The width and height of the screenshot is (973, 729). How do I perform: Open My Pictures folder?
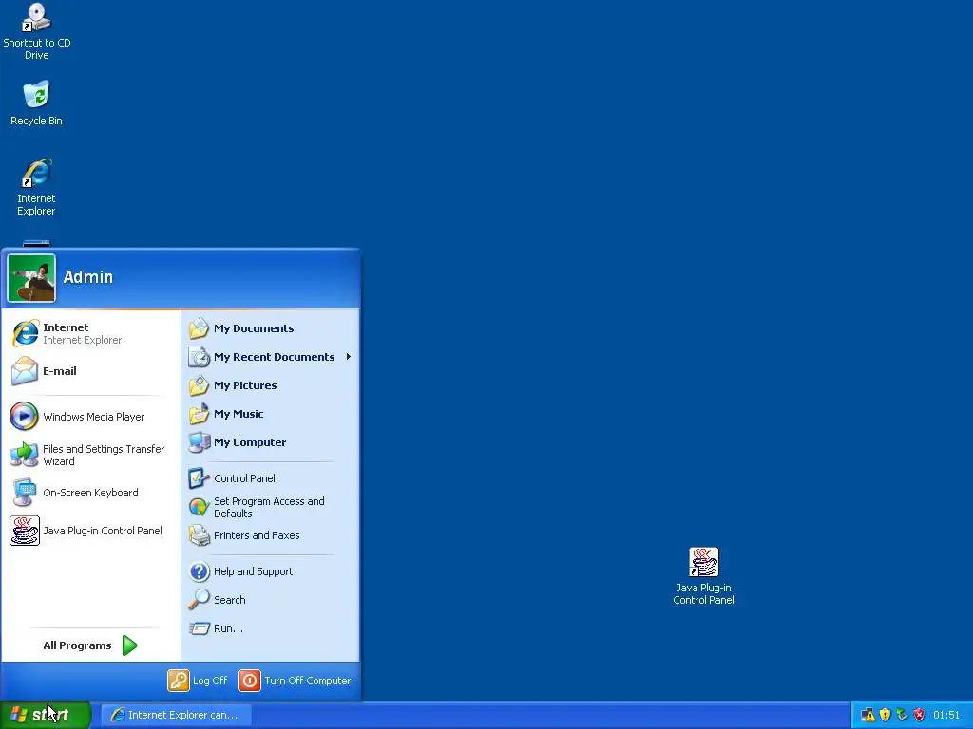coord(270,385)
